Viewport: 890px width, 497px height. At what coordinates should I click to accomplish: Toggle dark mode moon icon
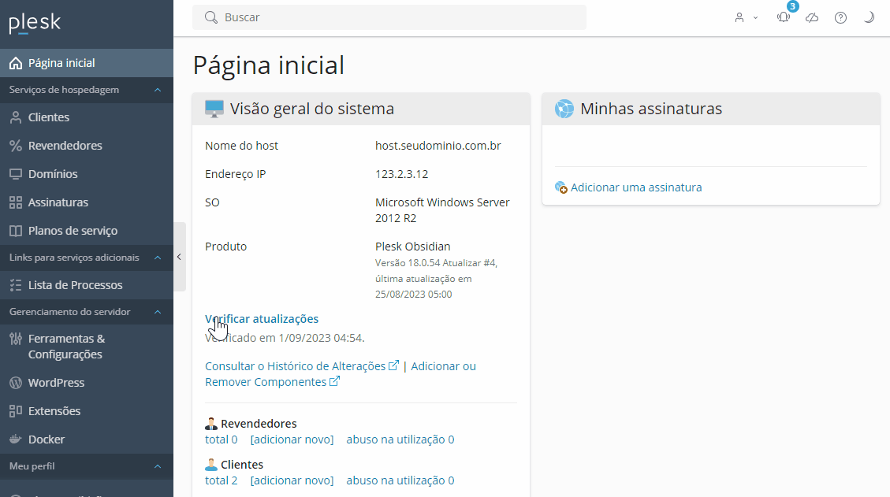tap(869, 17)
